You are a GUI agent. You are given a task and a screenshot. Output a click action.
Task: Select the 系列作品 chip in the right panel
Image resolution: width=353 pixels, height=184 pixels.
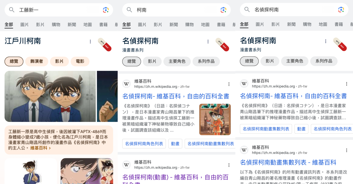(x=324, y=61)
